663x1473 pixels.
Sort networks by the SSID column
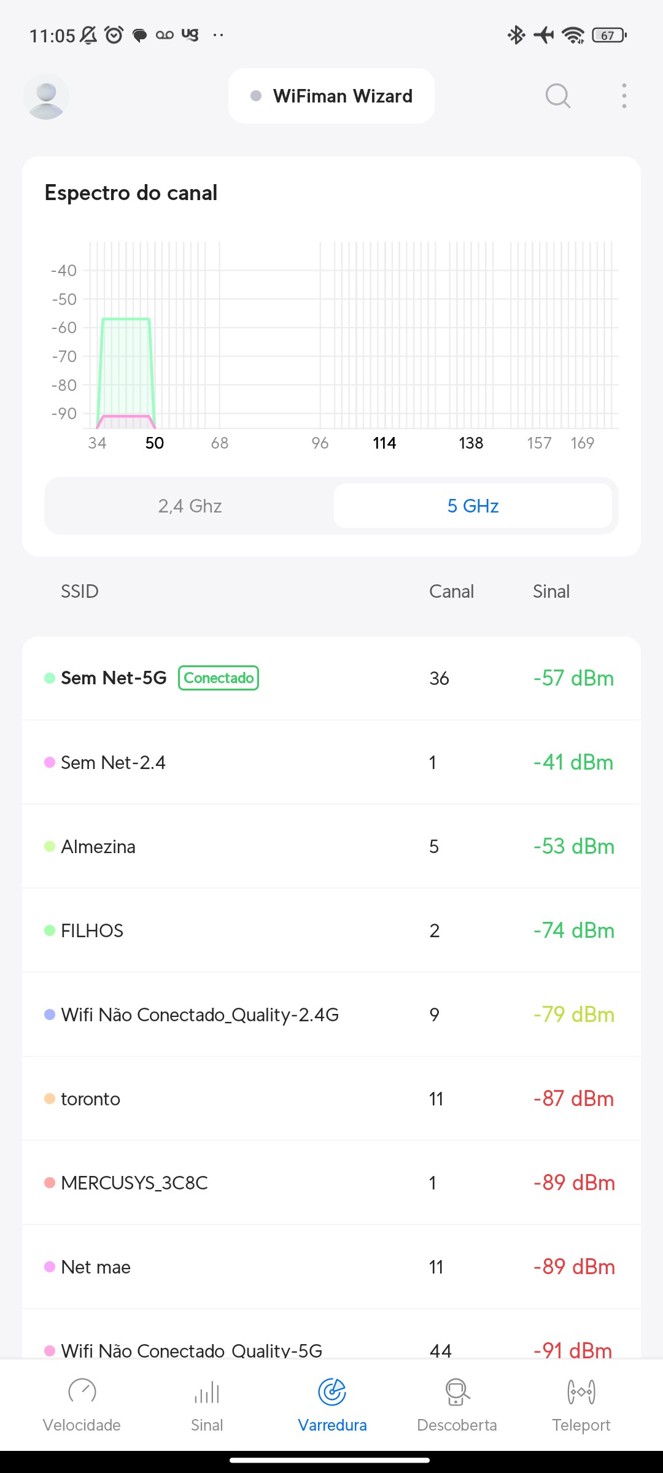[80, 592]
